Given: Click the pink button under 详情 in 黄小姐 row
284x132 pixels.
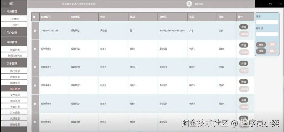Looking at the screenshot, I should pos(244,34).
